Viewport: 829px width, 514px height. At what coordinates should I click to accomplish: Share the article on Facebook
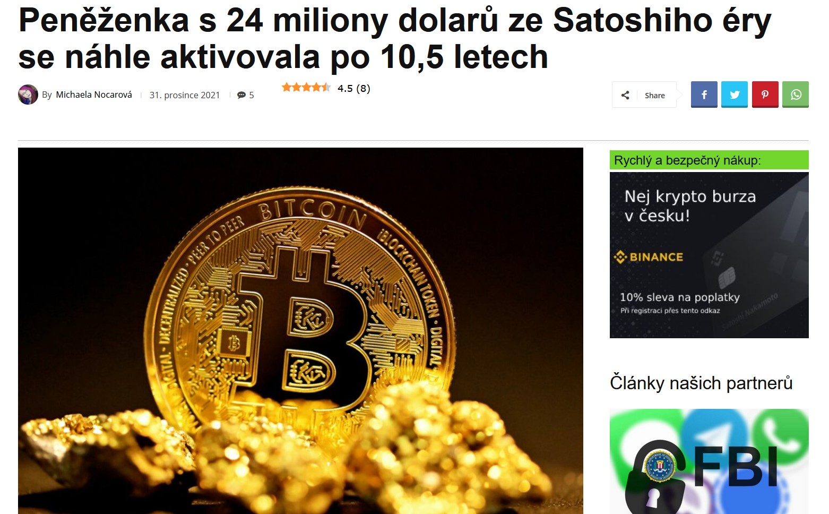tap(704, 95)
